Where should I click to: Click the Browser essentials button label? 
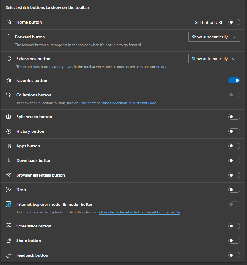click(40, 175)
